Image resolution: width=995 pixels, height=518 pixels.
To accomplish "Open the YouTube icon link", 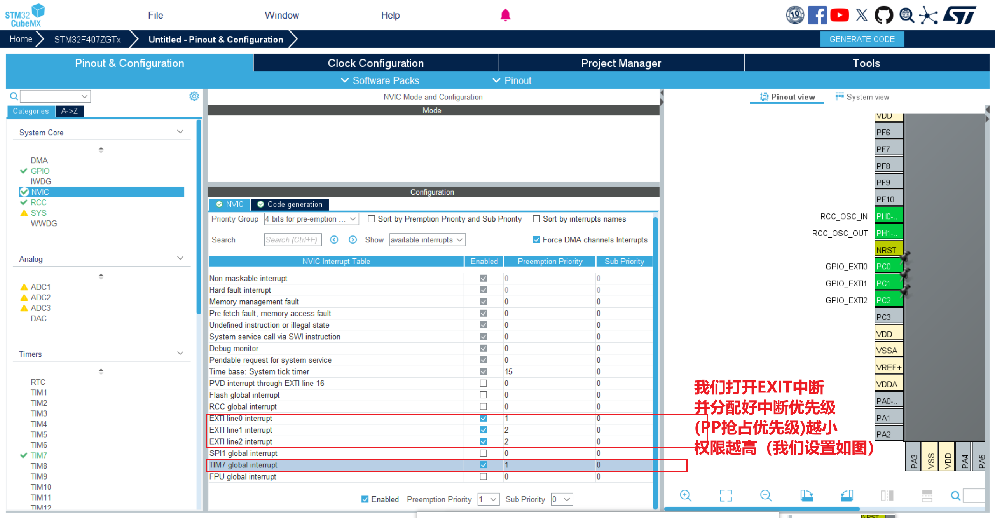I will (x=840, y=16).
